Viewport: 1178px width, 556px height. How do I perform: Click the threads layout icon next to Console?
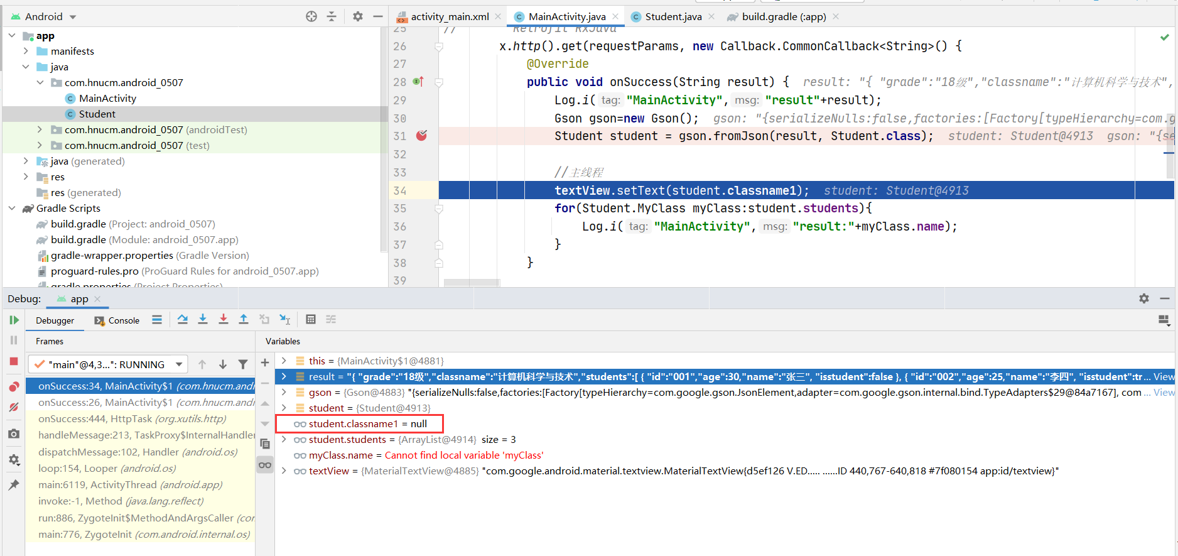tap(157, 320)
